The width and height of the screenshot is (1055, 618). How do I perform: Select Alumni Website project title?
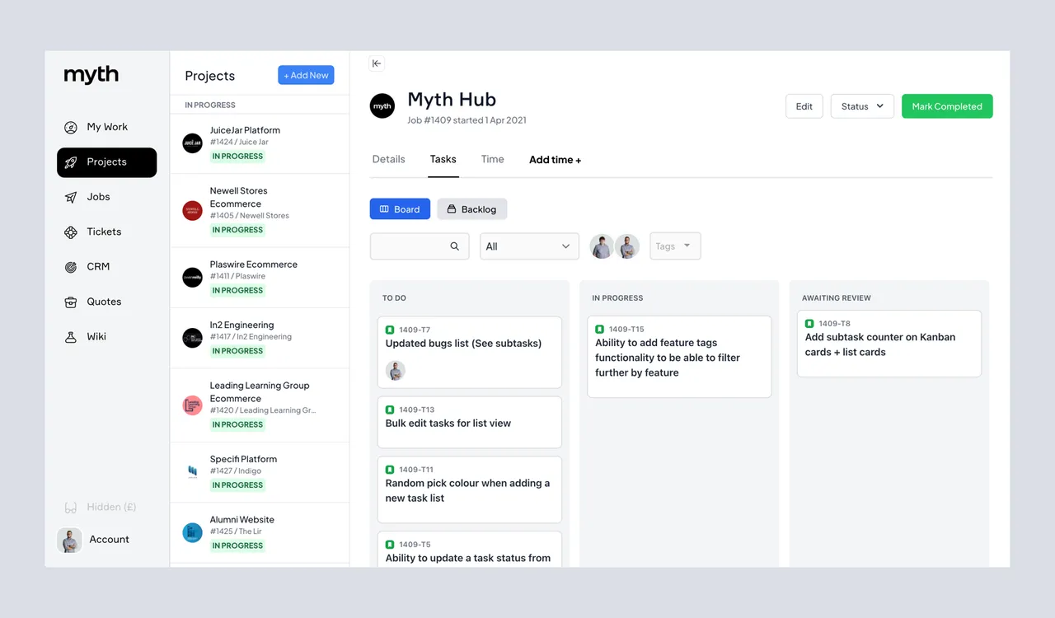click(x=242, y=520)
